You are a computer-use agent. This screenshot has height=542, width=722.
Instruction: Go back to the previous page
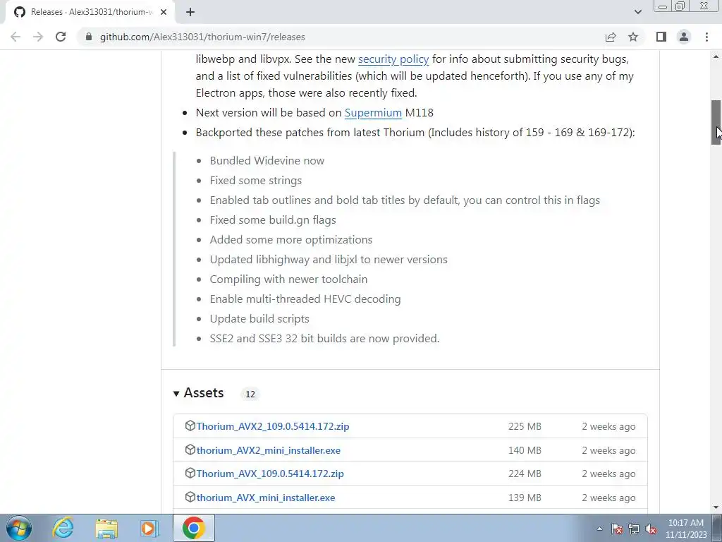(16, 37)
